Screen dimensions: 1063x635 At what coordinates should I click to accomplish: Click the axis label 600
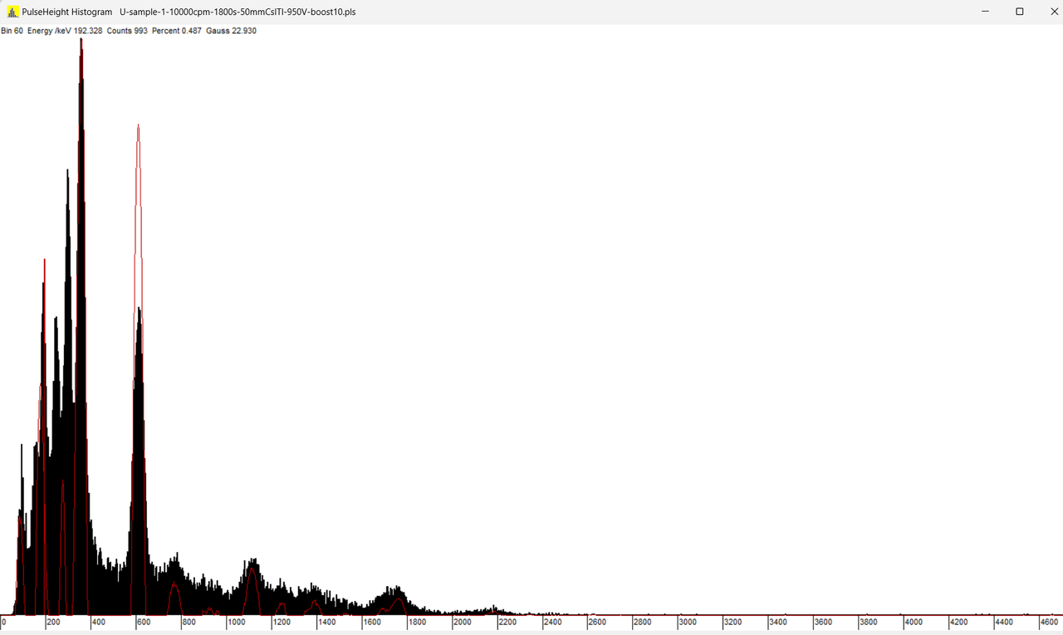143,622
